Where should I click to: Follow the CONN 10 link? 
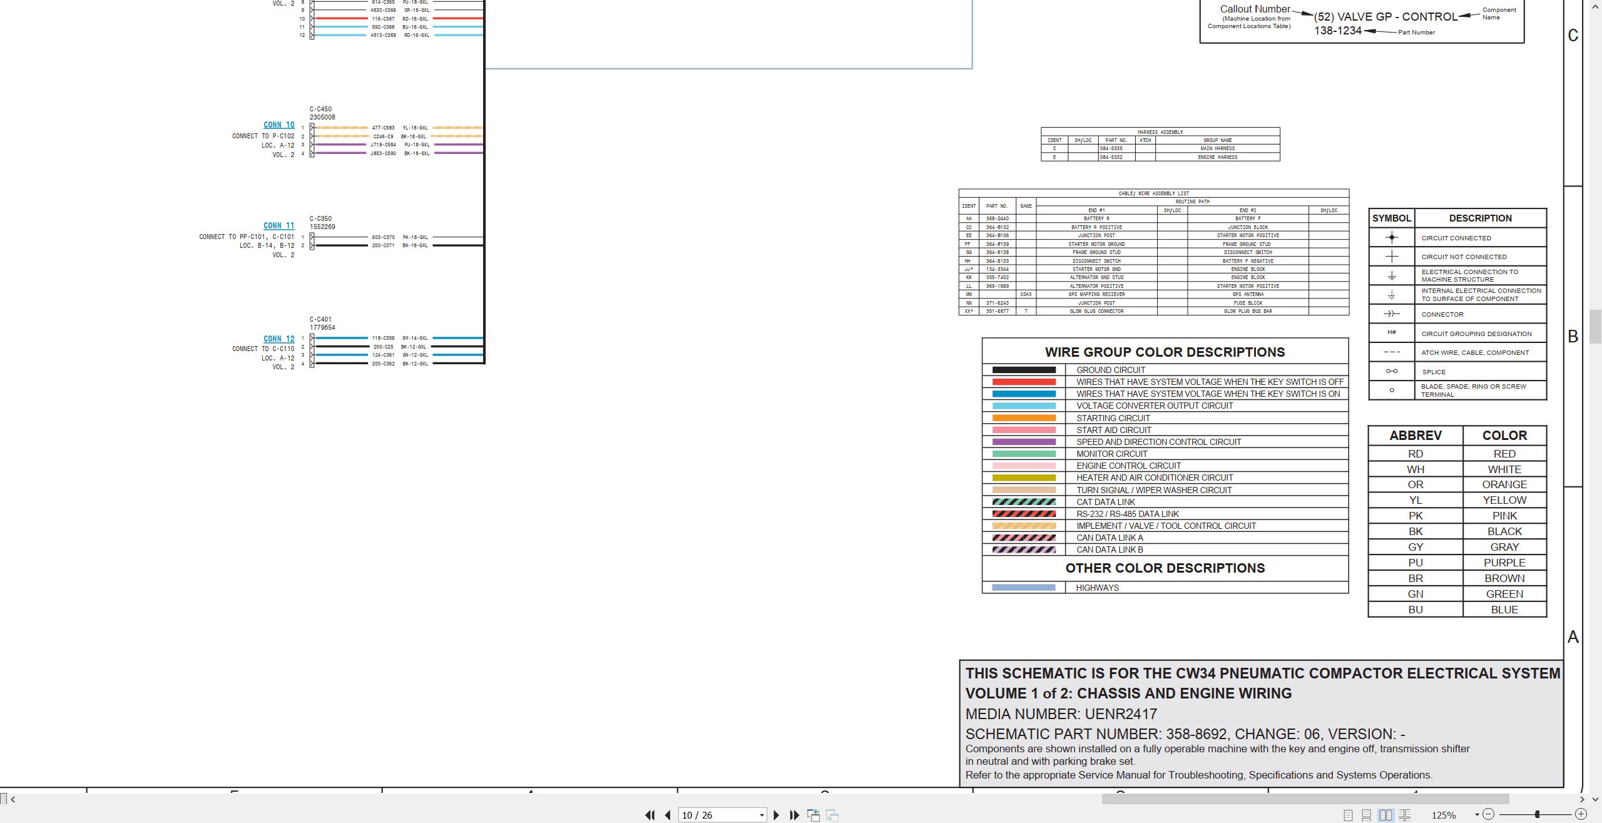[278, 125]
